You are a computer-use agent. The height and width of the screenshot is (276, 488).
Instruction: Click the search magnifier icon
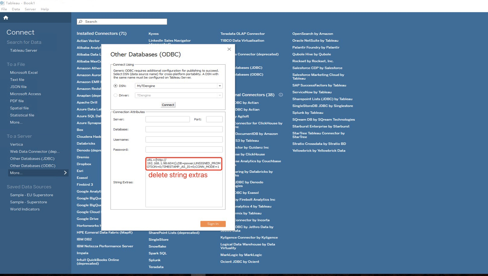[81, 22]
